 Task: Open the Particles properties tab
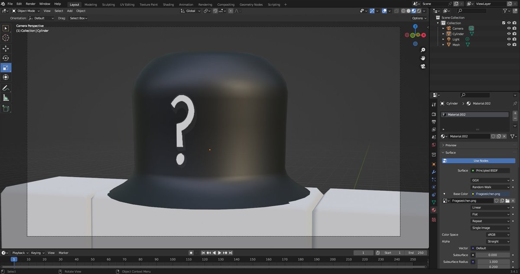tap(434, 179)
